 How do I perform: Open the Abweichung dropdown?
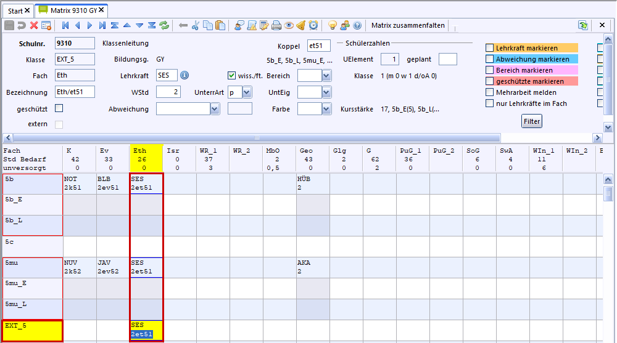tap(215, 109)
